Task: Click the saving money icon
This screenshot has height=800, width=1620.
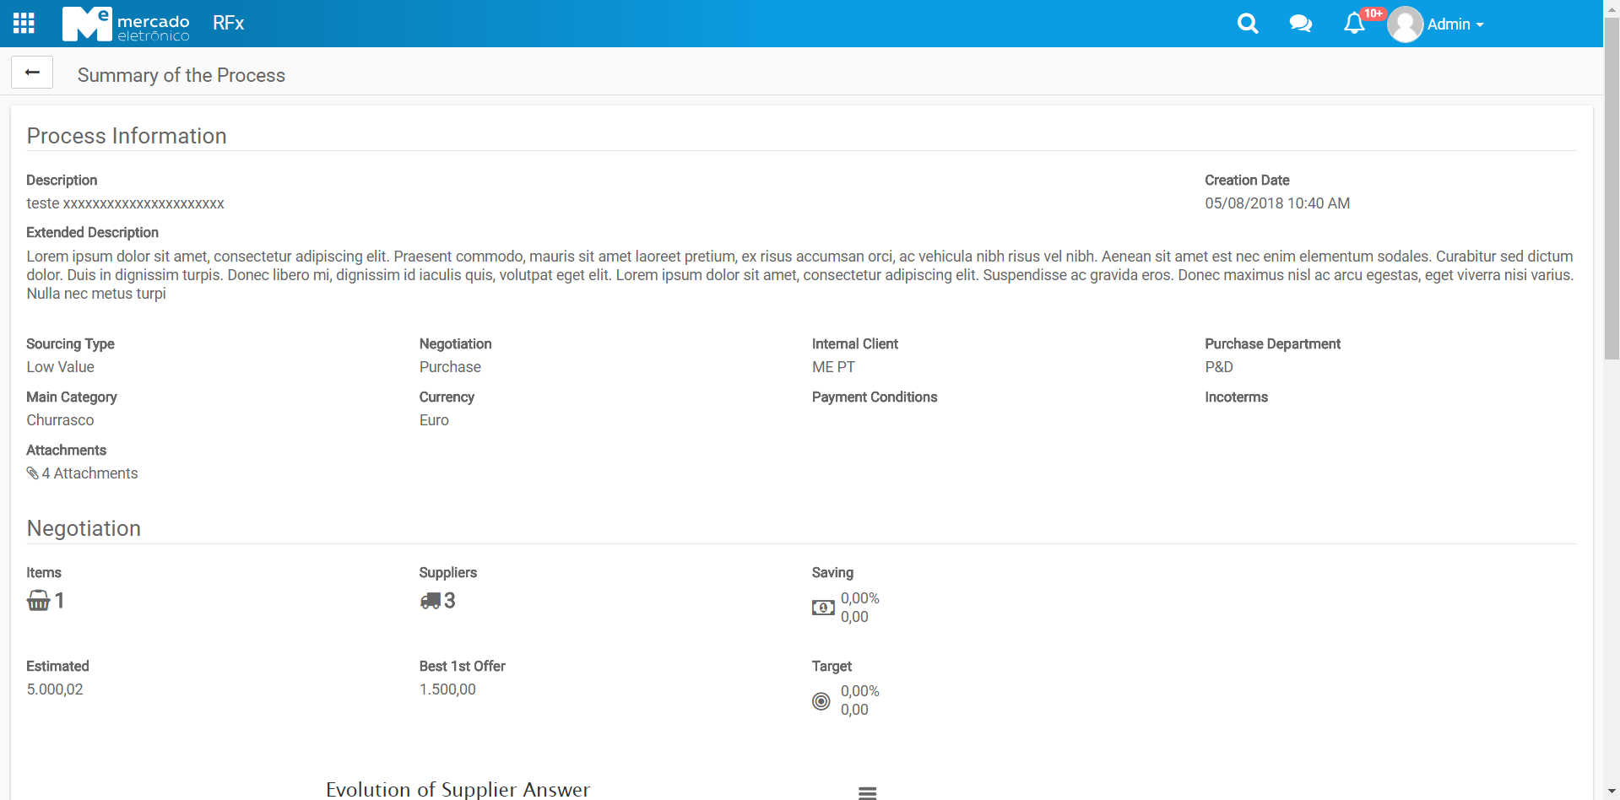Action: click(x=823, y=608)
